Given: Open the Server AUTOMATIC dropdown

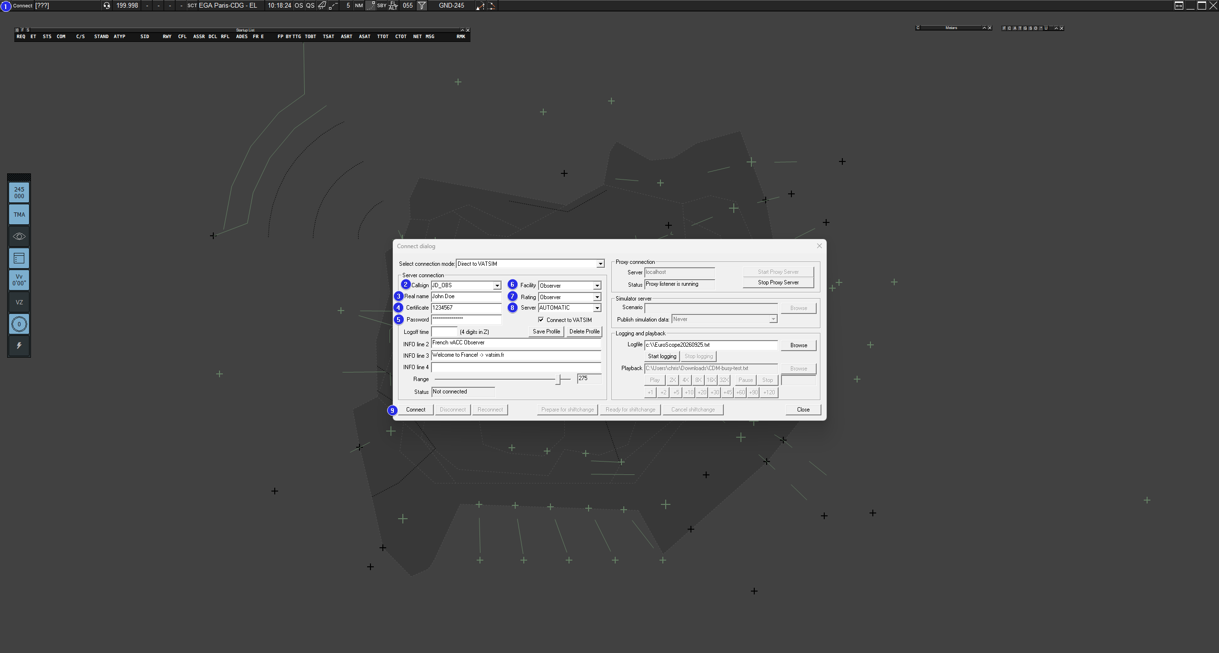Looking at the screenshot, I should click(597, 308).
